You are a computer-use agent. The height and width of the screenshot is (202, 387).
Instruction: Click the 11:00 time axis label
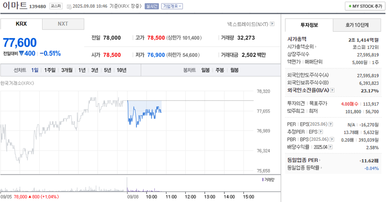[171, 197]
